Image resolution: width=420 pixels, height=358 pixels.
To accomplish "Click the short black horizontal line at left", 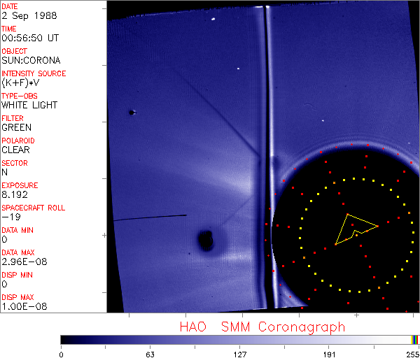I will tap(150, 217).
